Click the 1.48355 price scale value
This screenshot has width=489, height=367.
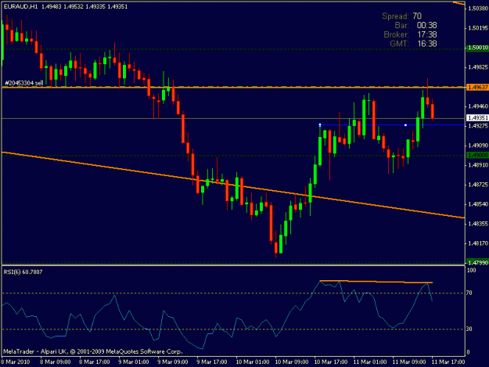tap(478, 224)
